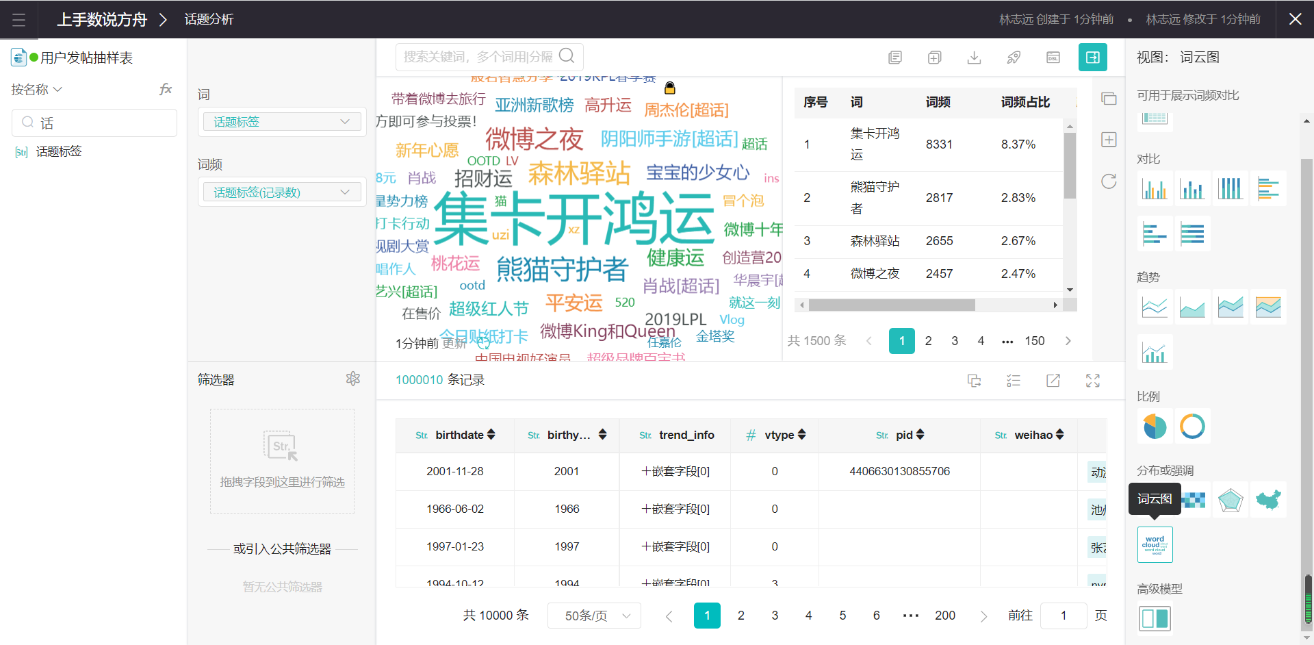Click the plus-square add icon beside word table

coord(1109,140)
